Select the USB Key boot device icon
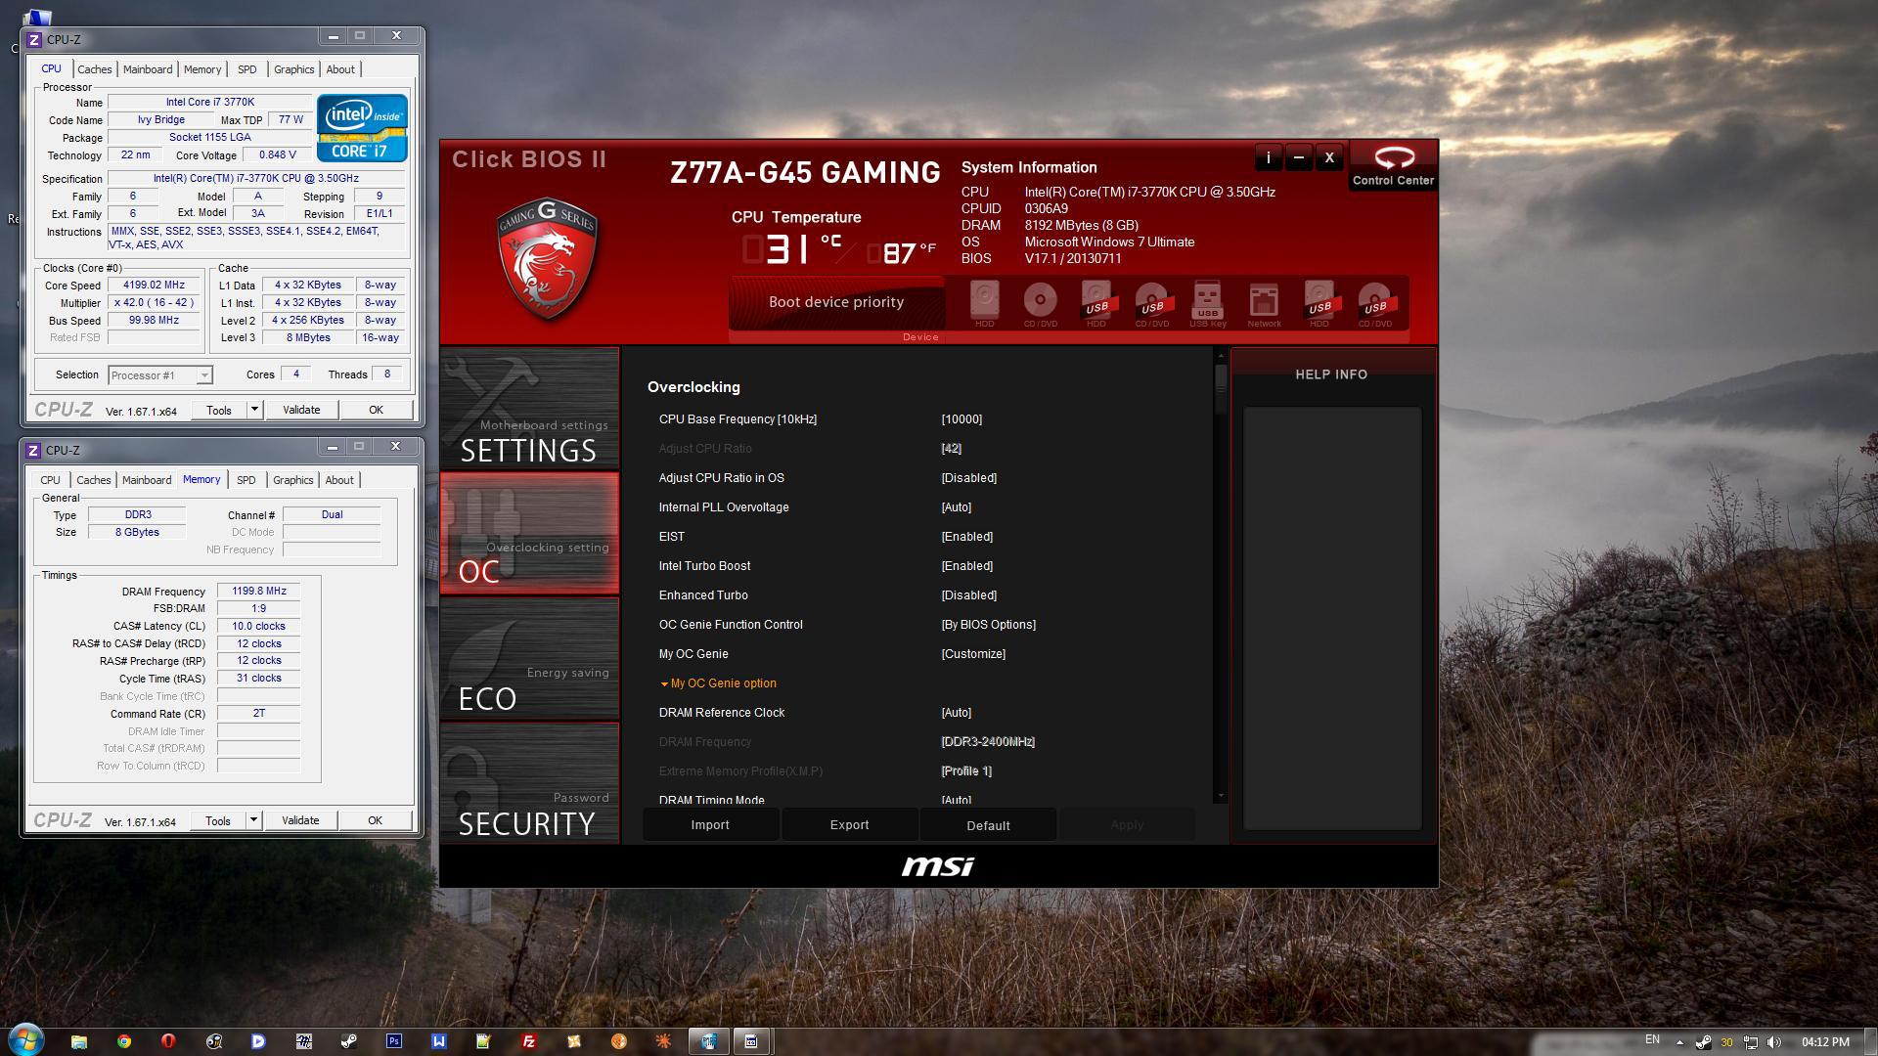Image resolution: width=1878 pixels, height=1056 pixels. [1207, 303]
